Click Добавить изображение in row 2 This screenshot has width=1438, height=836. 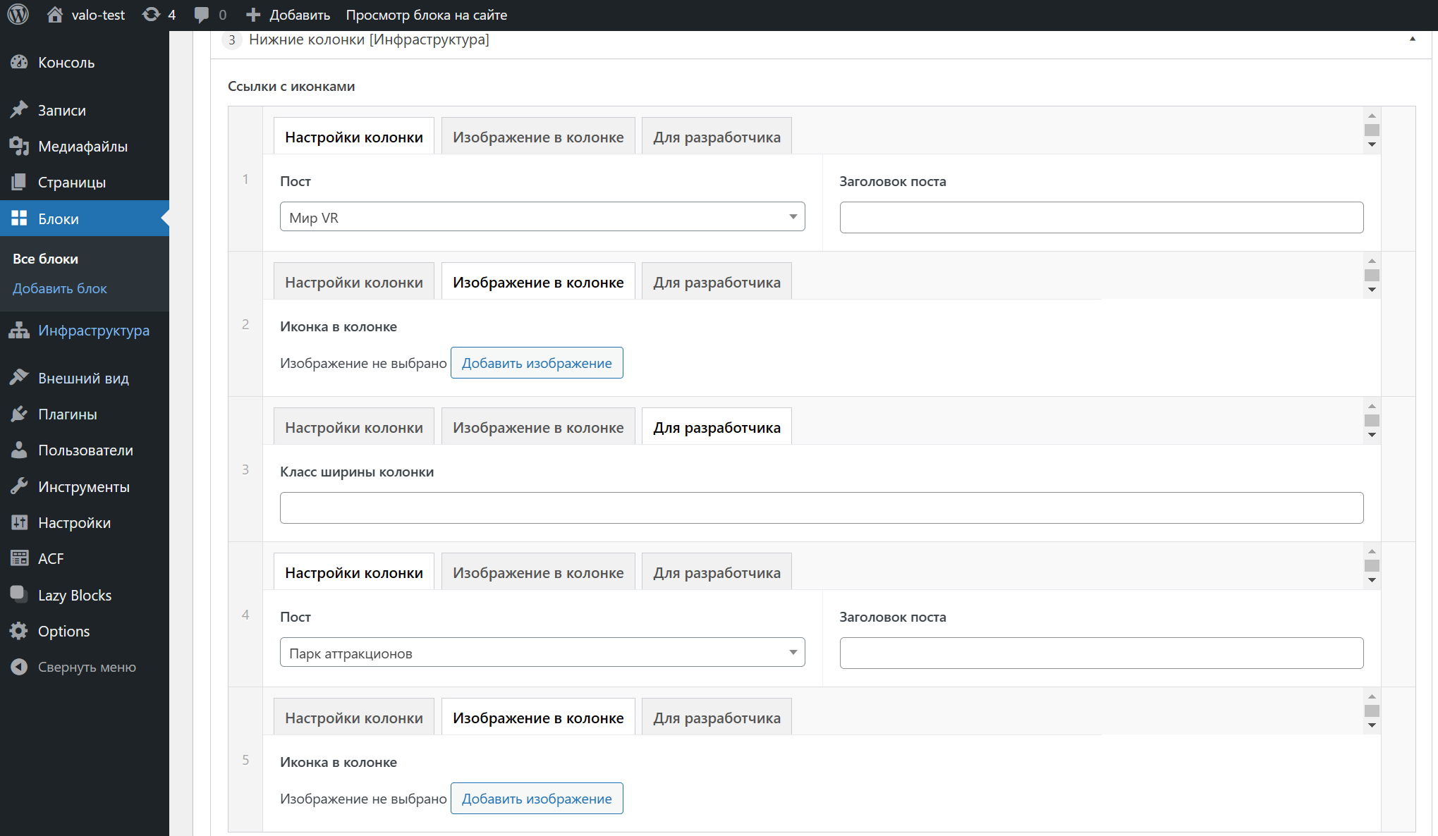pos(537,363)
